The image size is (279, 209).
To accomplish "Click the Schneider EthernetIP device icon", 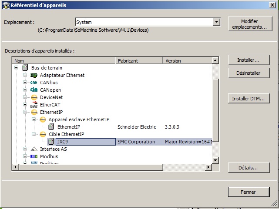I will (x=51, y=127).
